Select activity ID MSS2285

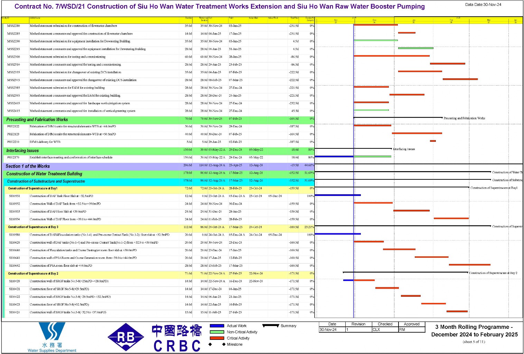[13, 34]
